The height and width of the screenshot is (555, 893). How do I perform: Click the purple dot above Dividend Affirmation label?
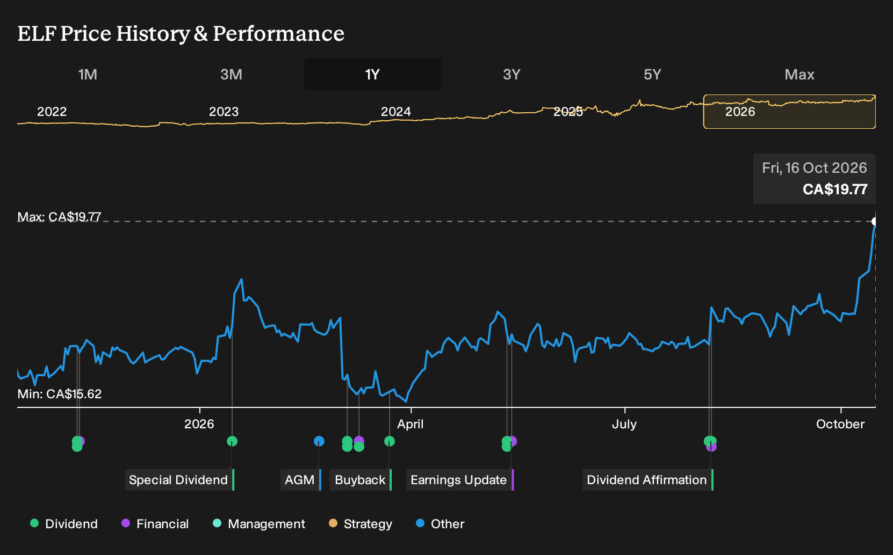pyautogui.click(x=711, y=447)
